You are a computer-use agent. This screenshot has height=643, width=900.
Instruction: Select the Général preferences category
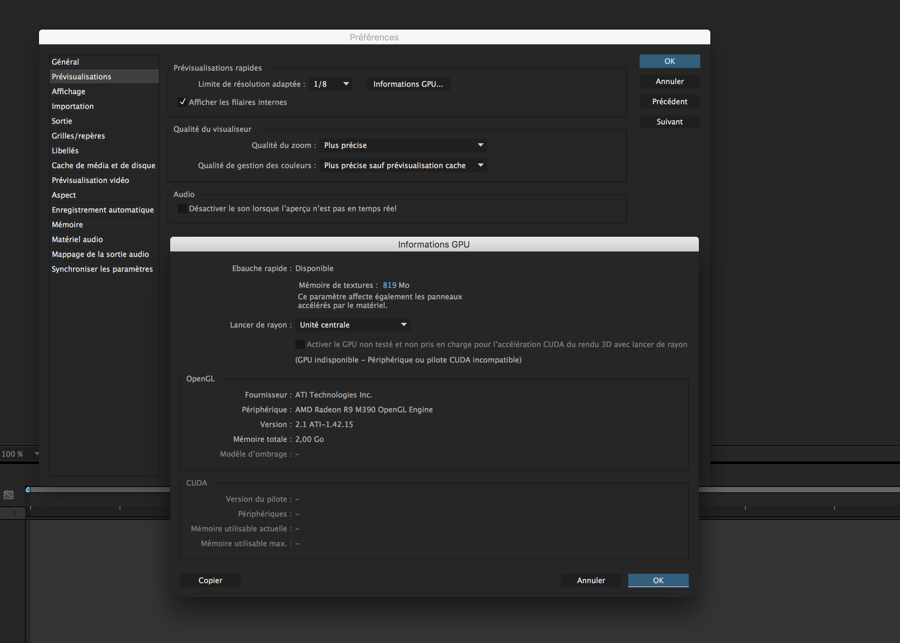point(65,62)
